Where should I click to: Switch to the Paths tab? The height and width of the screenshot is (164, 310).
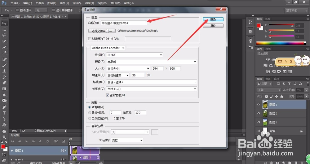(277, 79)
